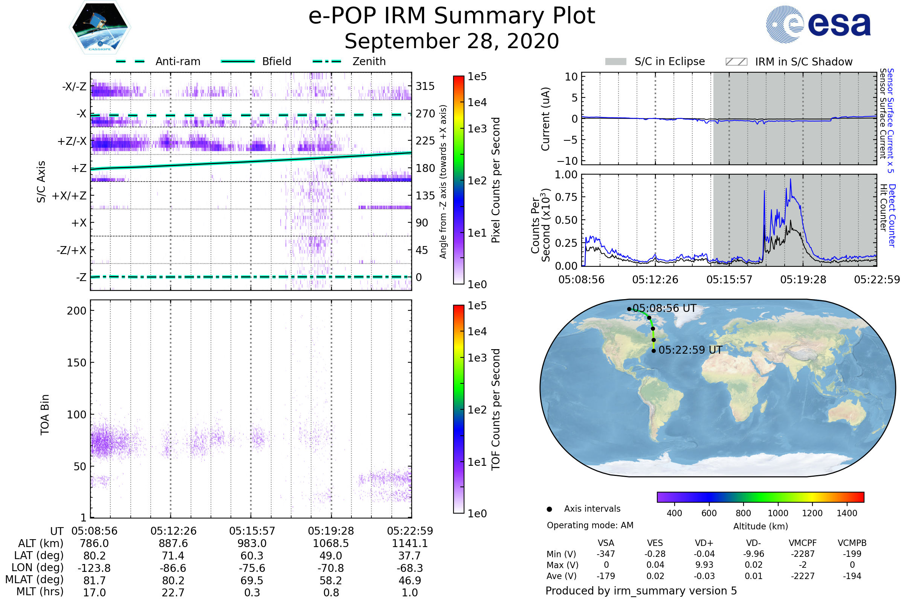Viewport: 904px width, 602px height.
Task: Click the 05:08:56 UT map start label
Action: coord(664,308)
